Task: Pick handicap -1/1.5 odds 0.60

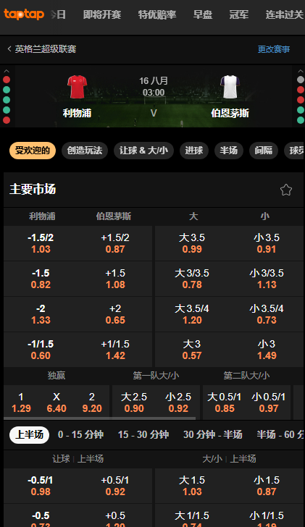Action: 41,350
